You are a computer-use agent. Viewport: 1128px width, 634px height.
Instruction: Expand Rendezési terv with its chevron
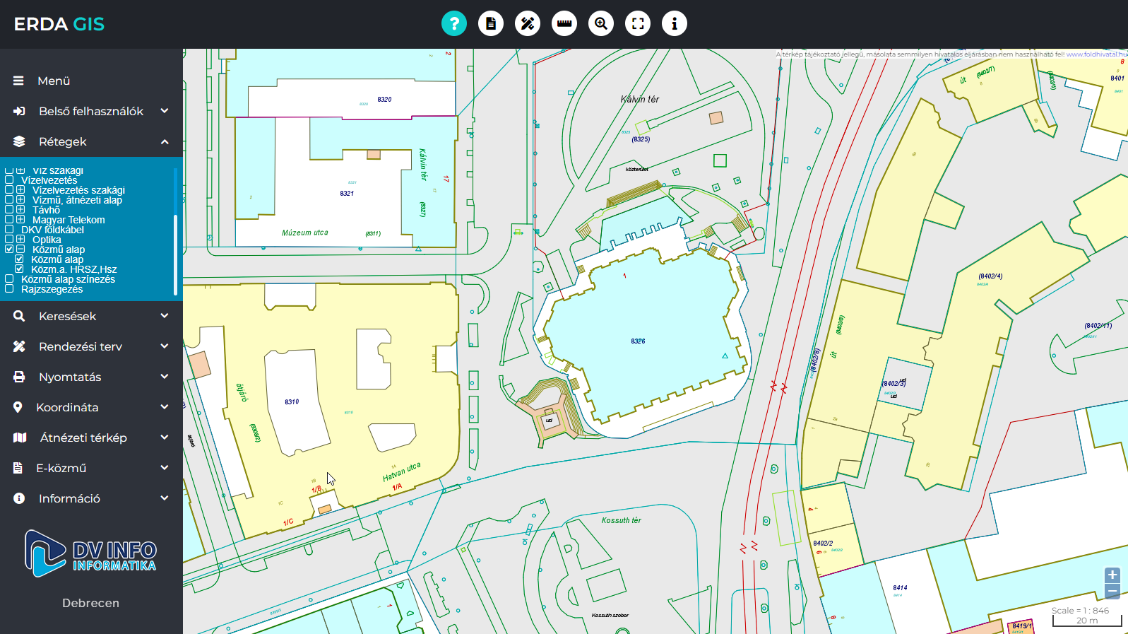[x=165, y=346]
